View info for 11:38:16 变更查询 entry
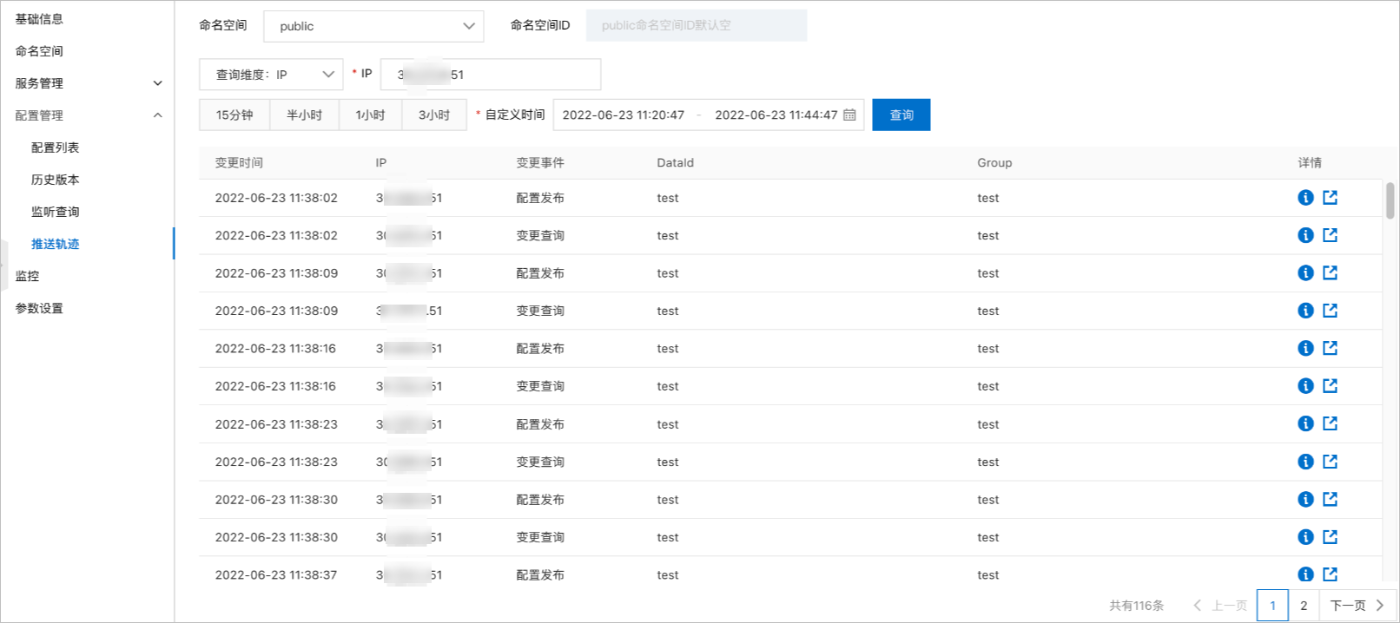 (1305, 386)
